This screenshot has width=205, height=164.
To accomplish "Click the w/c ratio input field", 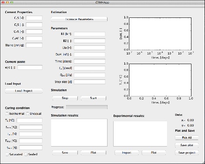I will (x=30, y=68).
